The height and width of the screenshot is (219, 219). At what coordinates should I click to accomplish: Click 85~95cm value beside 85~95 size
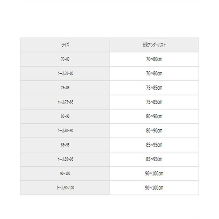click(x=154, y=145)
